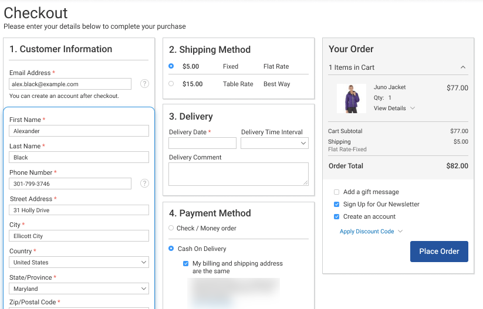Click the Place Order button
The height and width of the screenshot is (309, 483).
[x=439, y=252]
